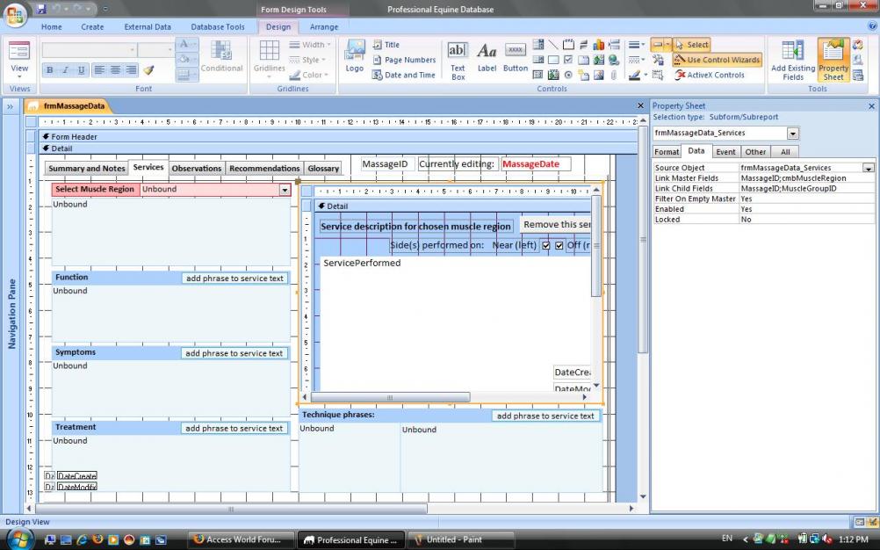Toggle Underline formatting

coord(81,70)
